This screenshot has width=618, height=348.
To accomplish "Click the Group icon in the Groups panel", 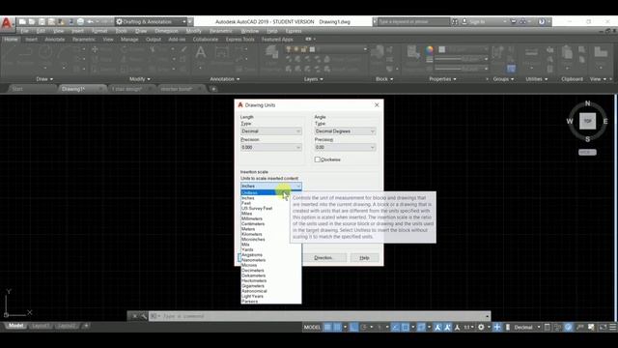I will point(498,52).
